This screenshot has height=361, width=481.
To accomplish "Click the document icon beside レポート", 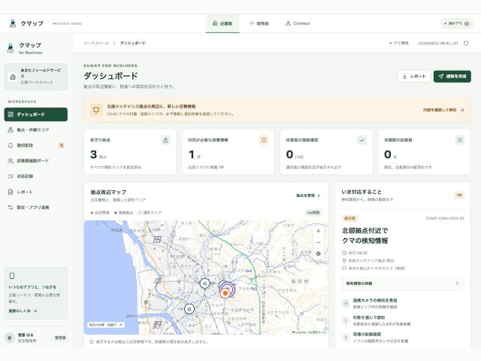I will coord(11,193).
